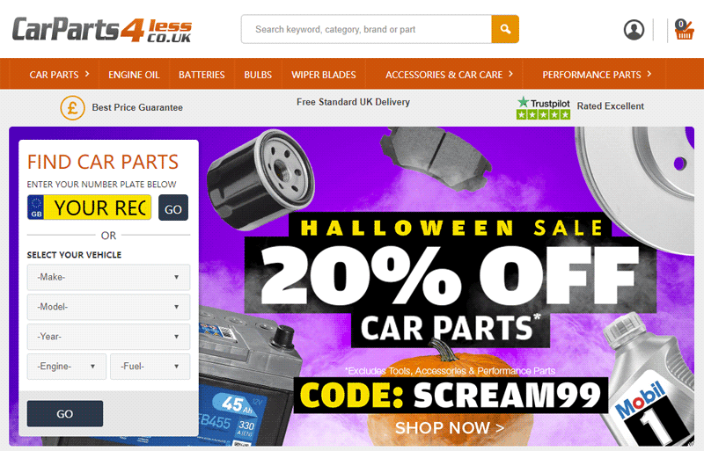Click the GB flag on number plate
Image resolution: width=704 pixels, height=451 pixels.
(x=36, y=207)
